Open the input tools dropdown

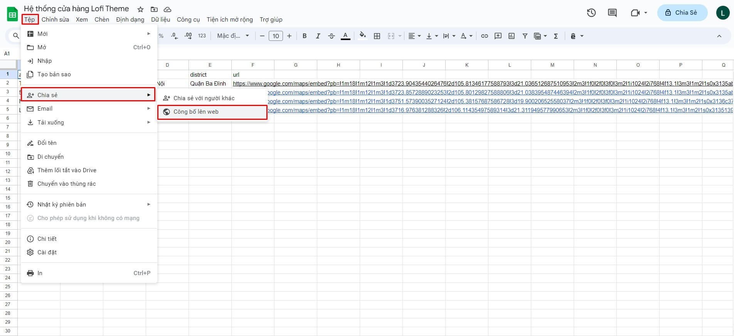(x=577, y=36)
